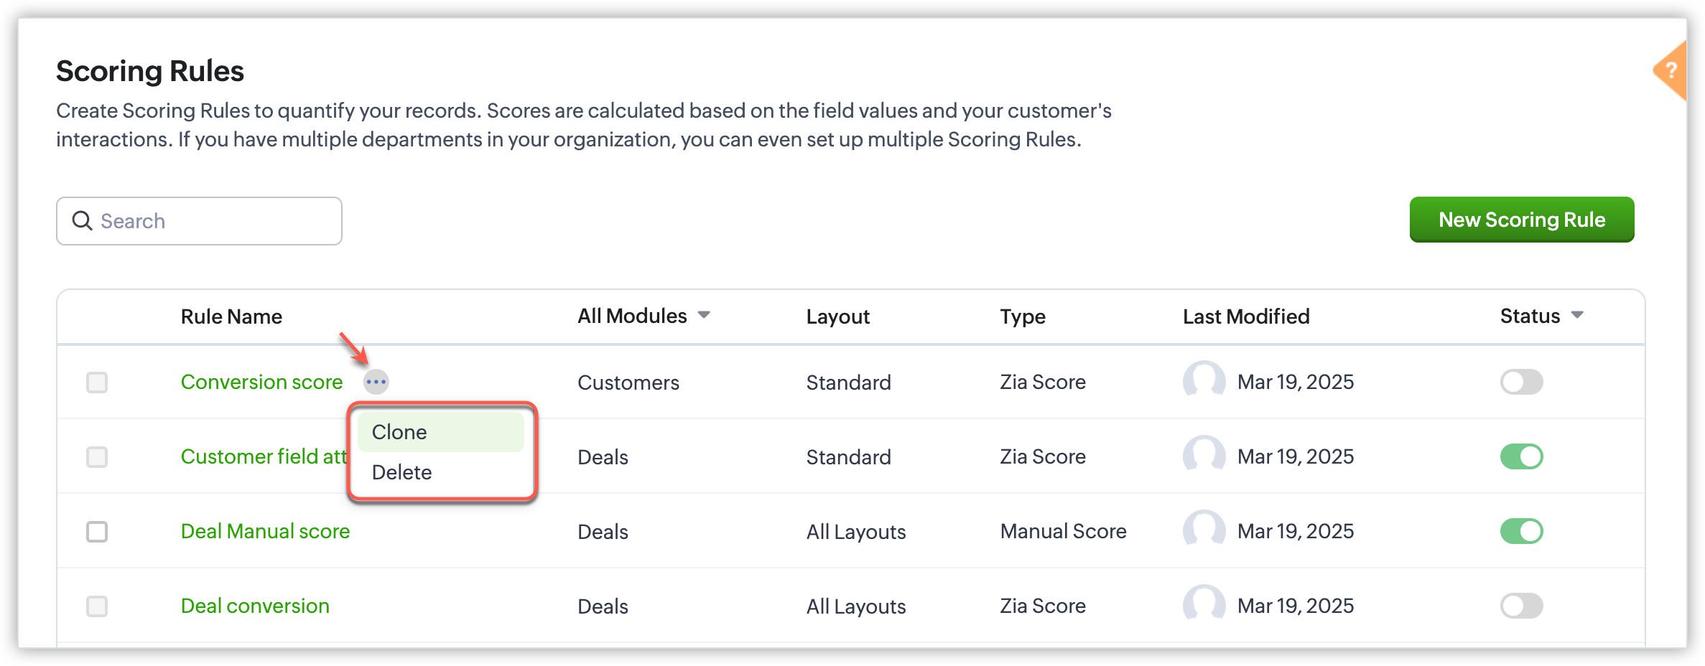Click the user avatar in Deal Manual score row
The width and height of the screenshot is (1705, 666).
click(x=1204, y=530)
